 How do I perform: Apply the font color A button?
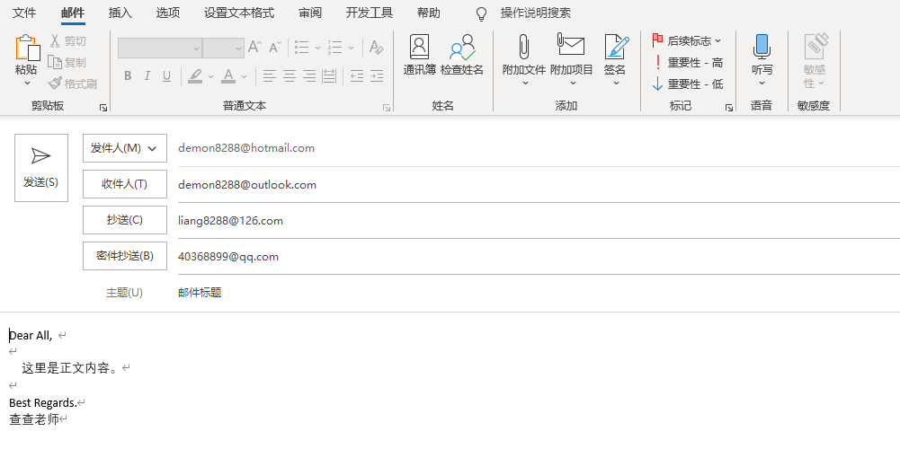(228, 75)
